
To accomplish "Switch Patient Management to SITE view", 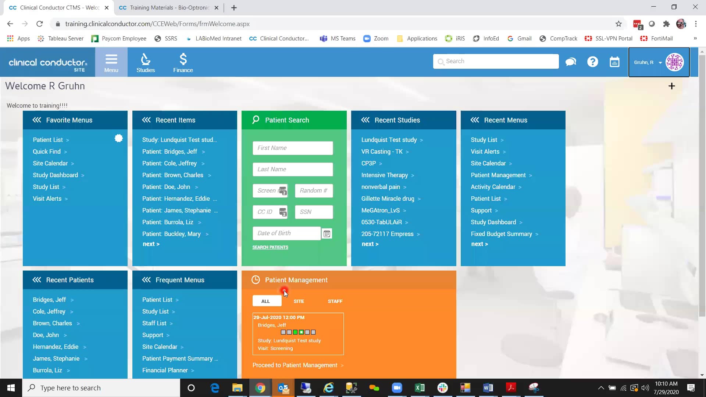I will tap(299, 301).
